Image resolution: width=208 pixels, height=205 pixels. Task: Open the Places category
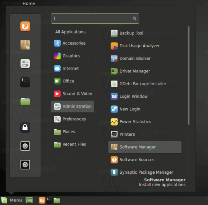point(73,132)
